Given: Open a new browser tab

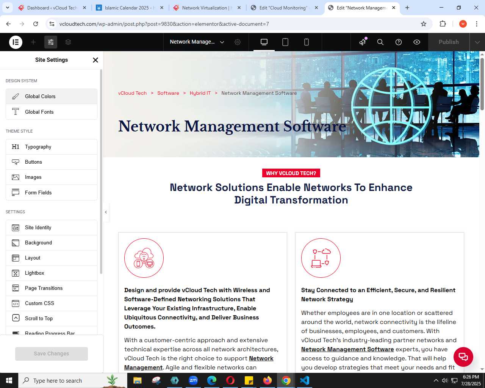Looking at the screenshot, I should 407,8.
